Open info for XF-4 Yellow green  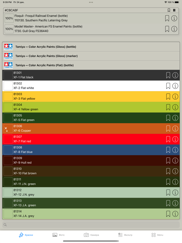[175, 107]
